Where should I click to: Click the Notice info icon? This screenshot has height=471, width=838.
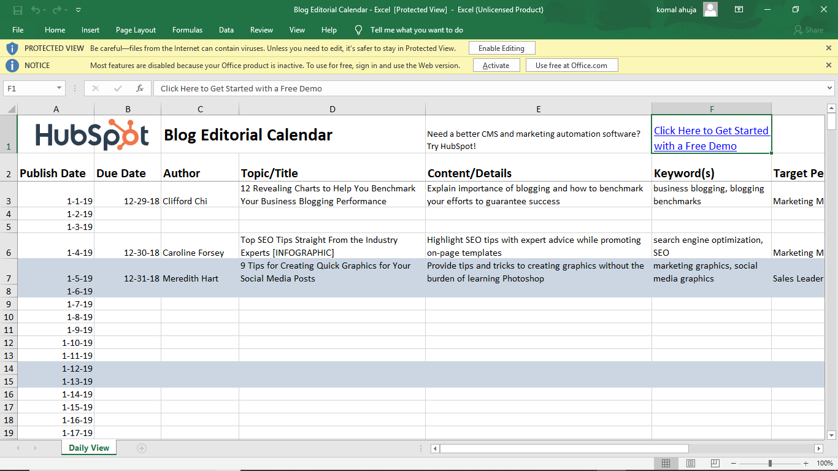12,65
